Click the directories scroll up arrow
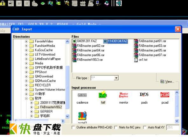The width and height of the screenshot is (188, 137). pos(67,42)
